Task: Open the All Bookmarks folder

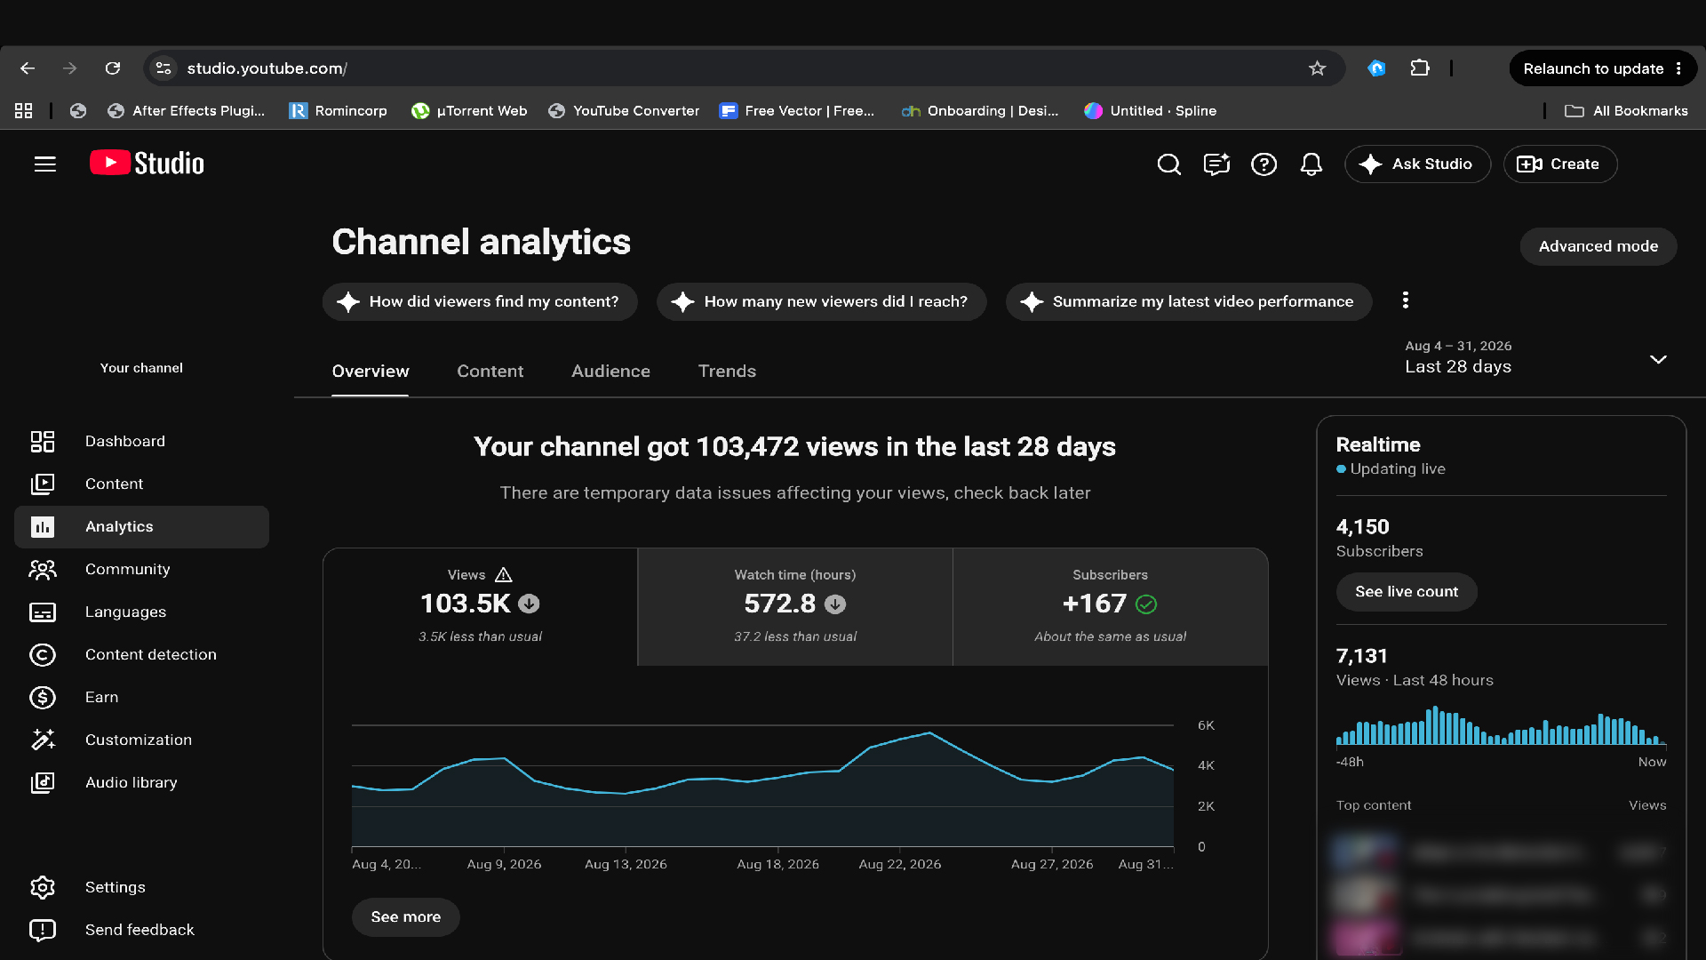Action: [1626, 111]
